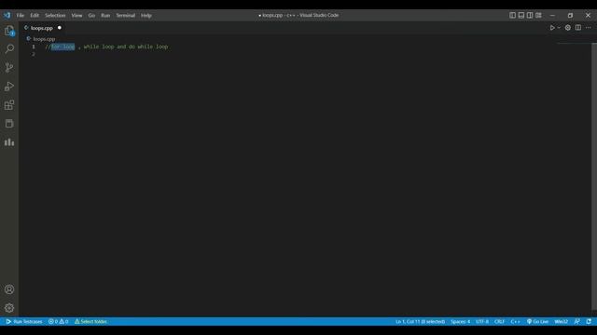Open notifications bell in status bar
597x335 pixels.
(x=589, y=322)
